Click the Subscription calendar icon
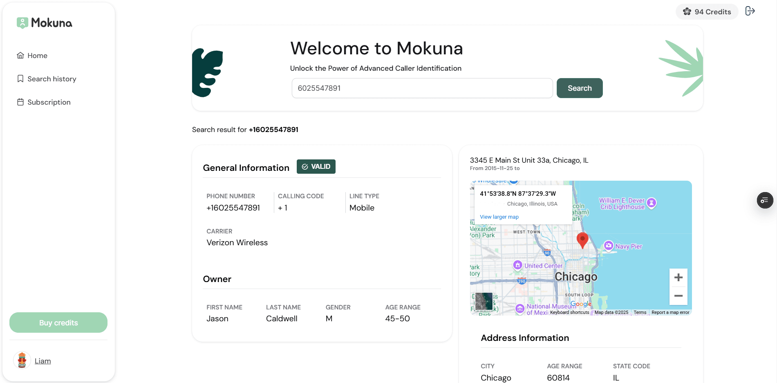The width and height of the screenshot is (777, 383). click(x=20, y=102)
